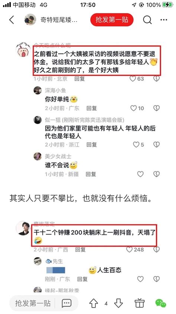
Task: Open the three-dot more options menu
Action: [164, 20]
